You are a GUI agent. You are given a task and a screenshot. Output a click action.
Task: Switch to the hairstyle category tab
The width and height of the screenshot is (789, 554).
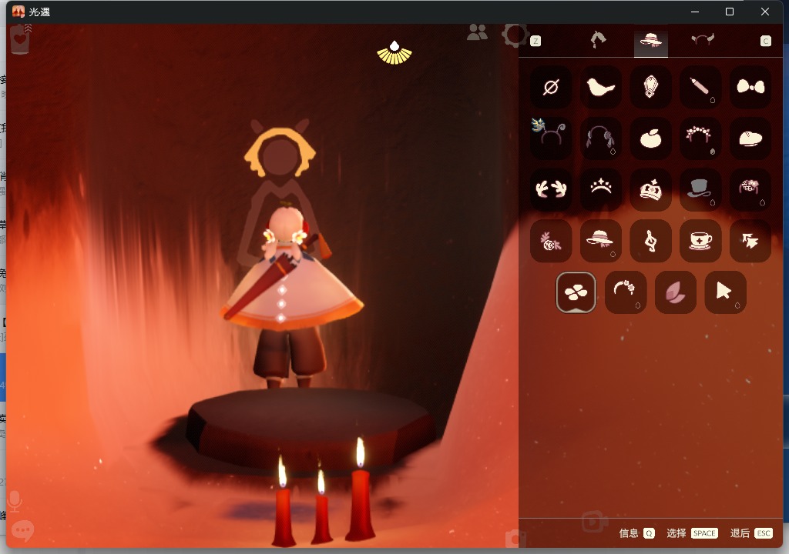tap(598, 40)
